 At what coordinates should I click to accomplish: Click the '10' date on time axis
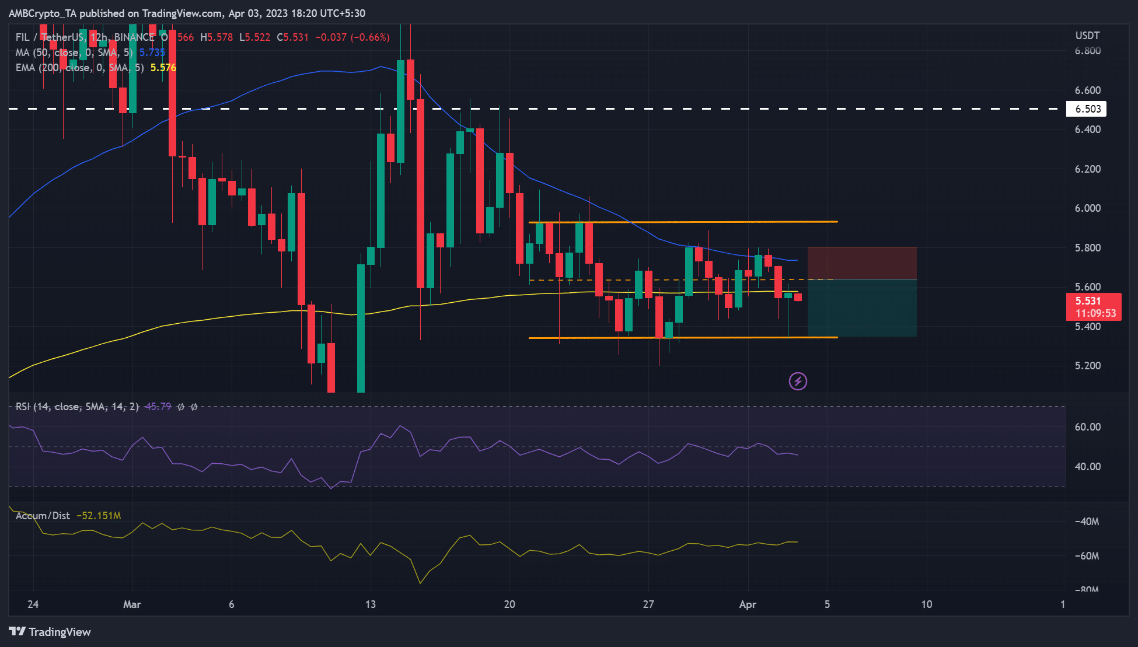(x=927, y=604)
